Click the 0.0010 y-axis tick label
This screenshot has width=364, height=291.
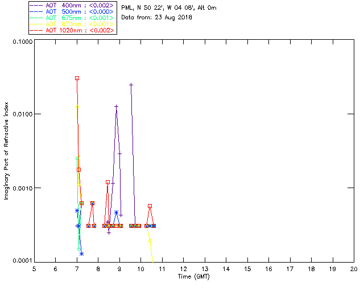[x=22, y=188]
